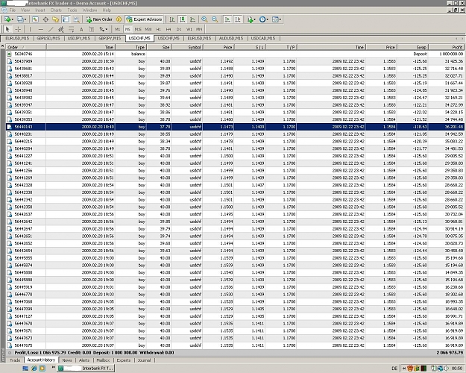Sort by the Order column header

(x=26, y=47)
